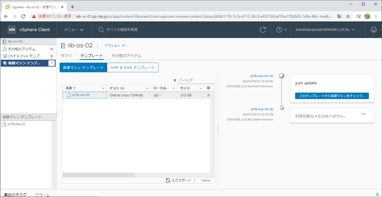The image size is (382, 197).
Task: Click the smiley feedback icon
Action: pos(374,30)
